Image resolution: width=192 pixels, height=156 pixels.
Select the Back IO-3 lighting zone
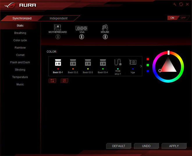pyautogui.click(x=88, y=66)
